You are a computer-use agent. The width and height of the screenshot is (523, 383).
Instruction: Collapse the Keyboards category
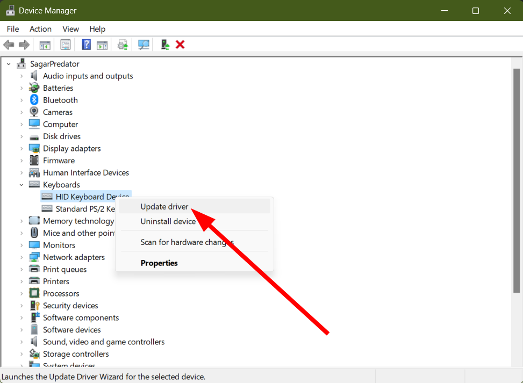pos(22,185)
